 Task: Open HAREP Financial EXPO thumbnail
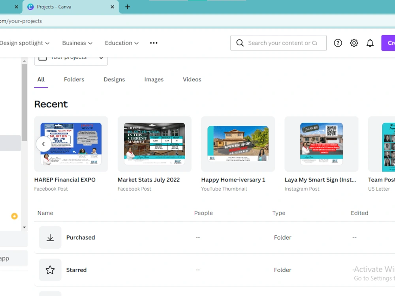click(71, 144)
